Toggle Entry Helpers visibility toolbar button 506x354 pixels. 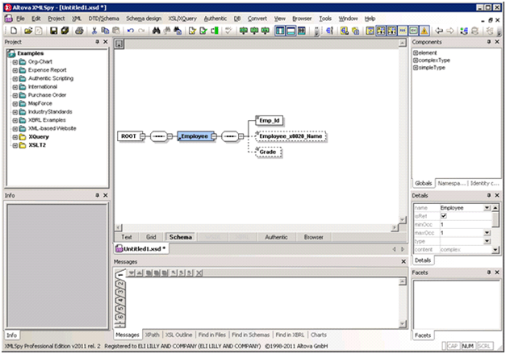pos(301,31)
